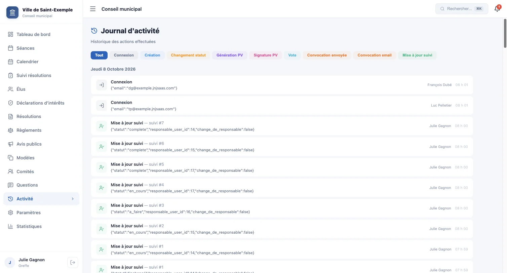Image resolution: width=507 pixels, height=273 pixels.
Task: Select the Tout filter chip
Action: pos(99,55)
